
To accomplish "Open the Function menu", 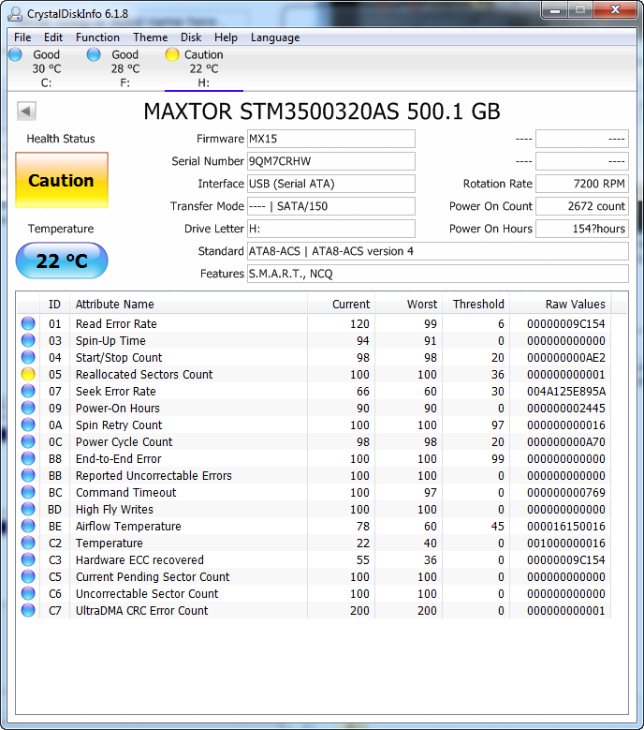I will click(x=97, y=37).
